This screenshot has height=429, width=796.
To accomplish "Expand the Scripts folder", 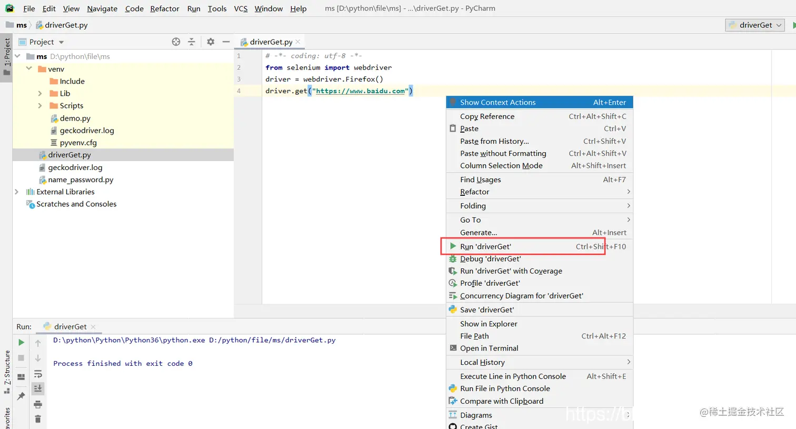I will point(40,105).
